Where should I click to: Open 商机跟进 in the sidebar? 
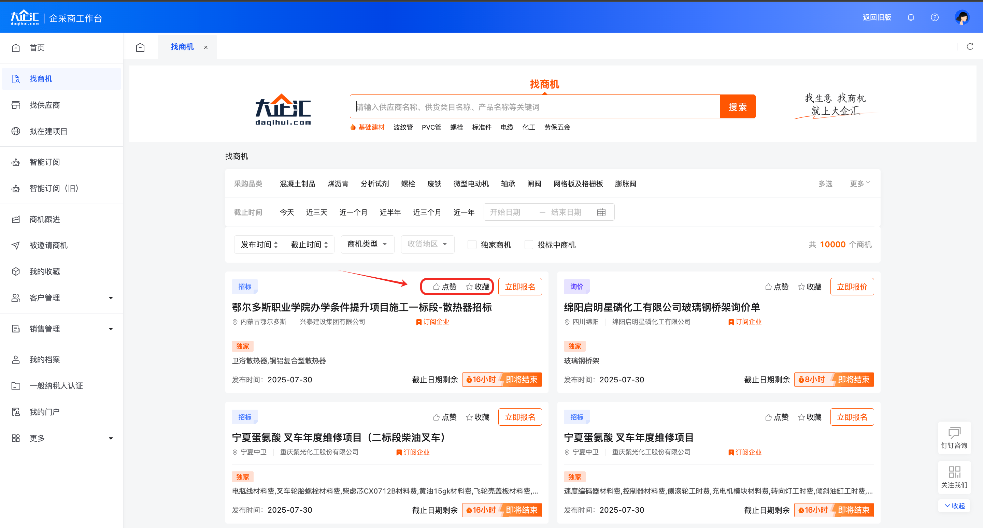tap(61, 219)
